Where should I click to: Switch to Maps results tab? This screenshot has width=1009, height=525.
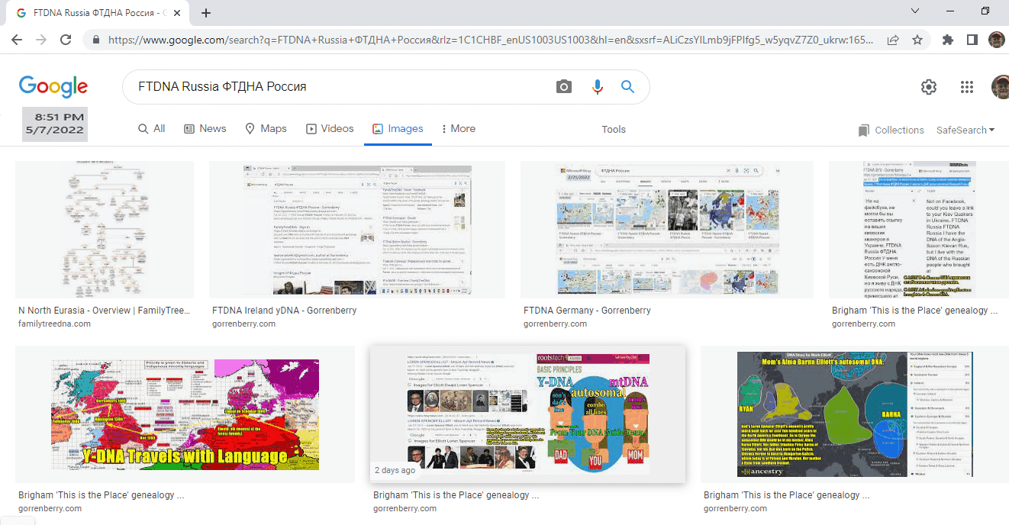[266, 129]
